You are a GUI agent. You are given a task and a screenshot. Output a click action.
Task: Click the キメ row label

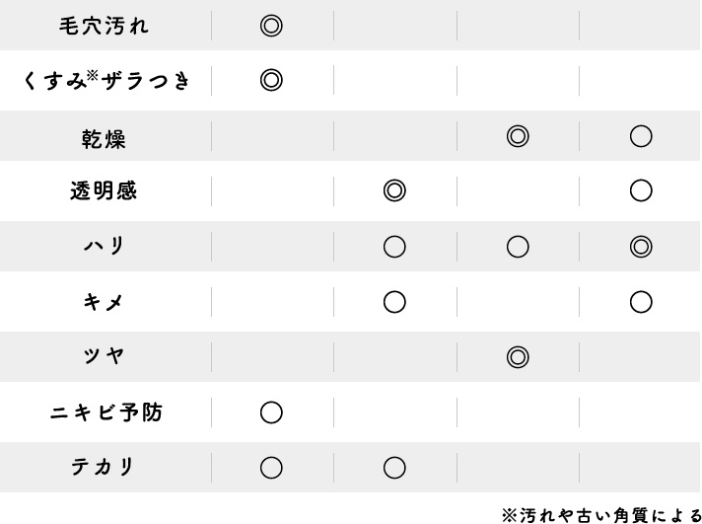point(104,301)
